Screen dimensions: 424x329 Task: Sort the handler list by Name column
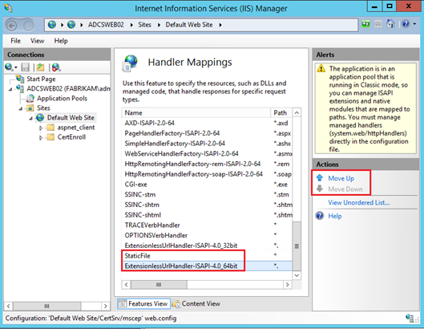point(196,112)
